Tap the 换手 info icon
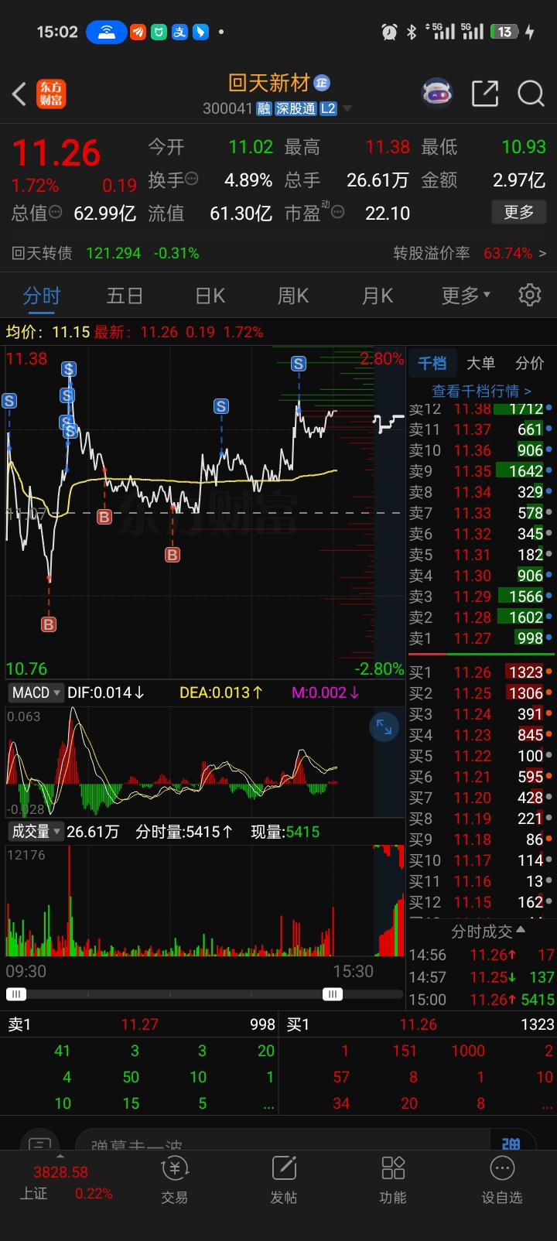The image size is (557, 1241). coord(192,179)
